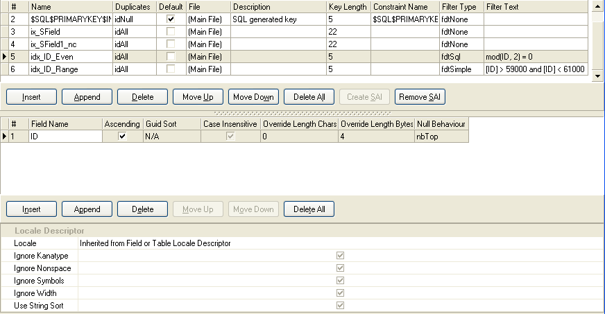Toggle the Use String Sort checkbox
This screenshot has width=605, height=314.
tap(340, 306)
